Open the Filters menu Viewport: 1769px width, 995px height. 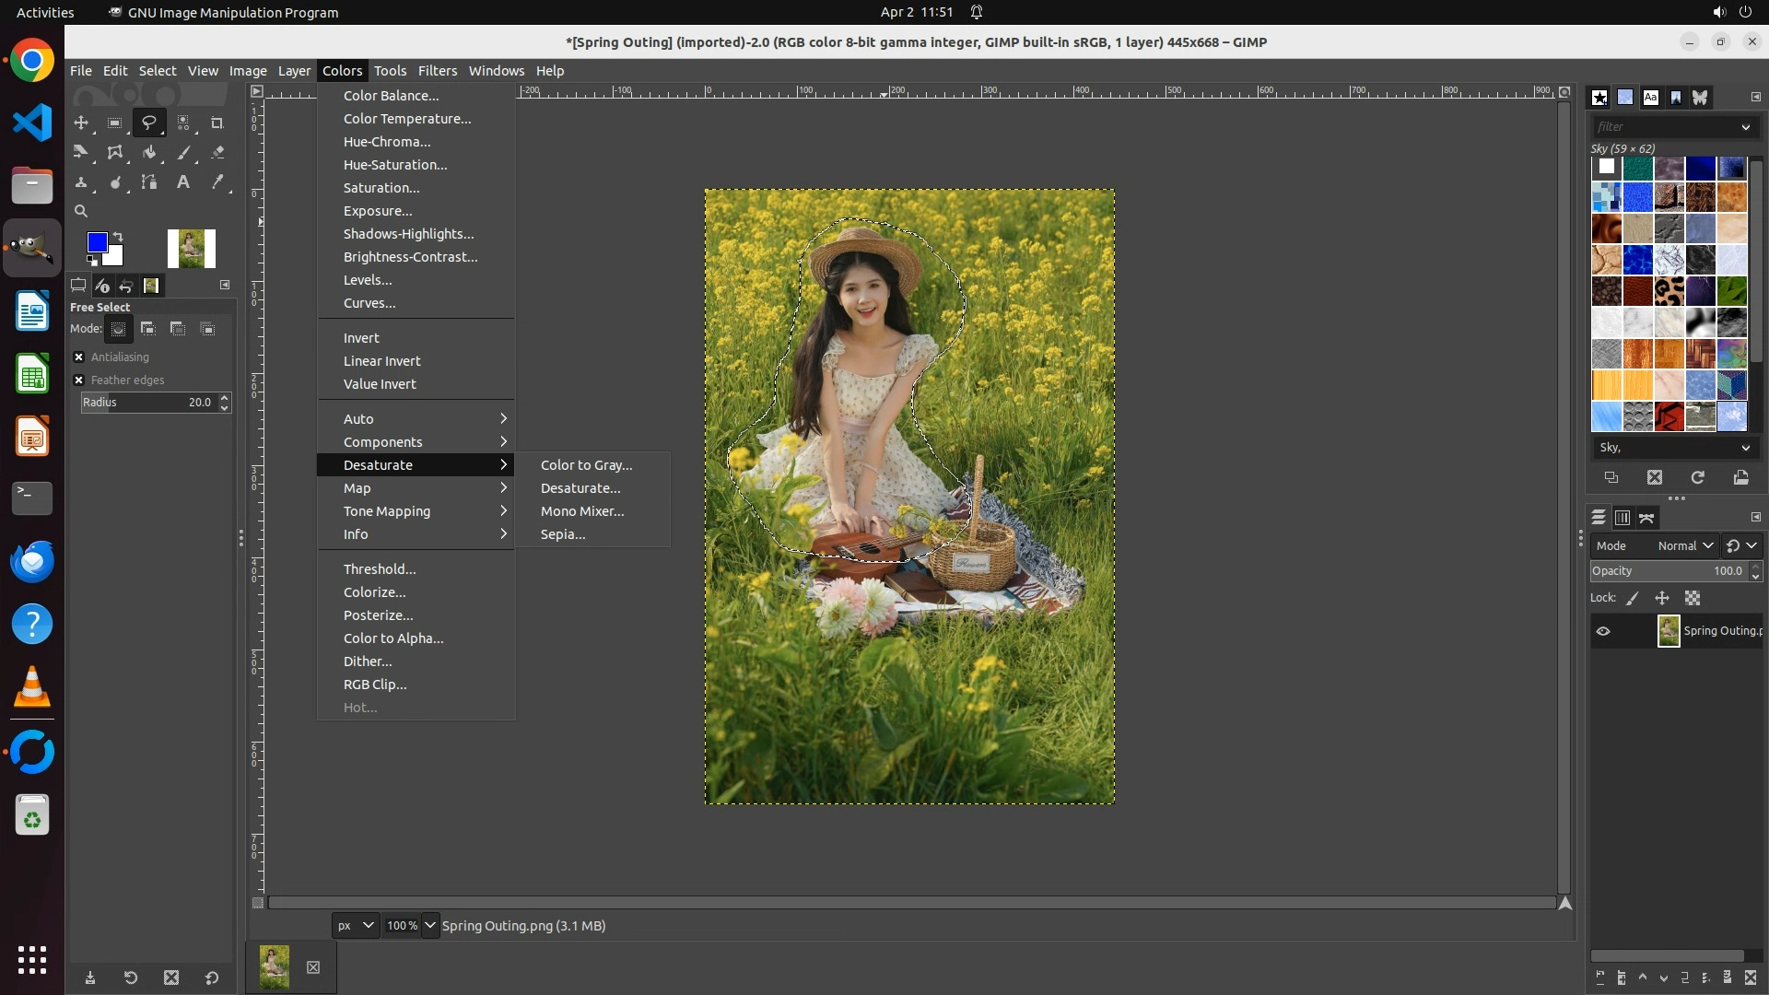tap(437, 71)
